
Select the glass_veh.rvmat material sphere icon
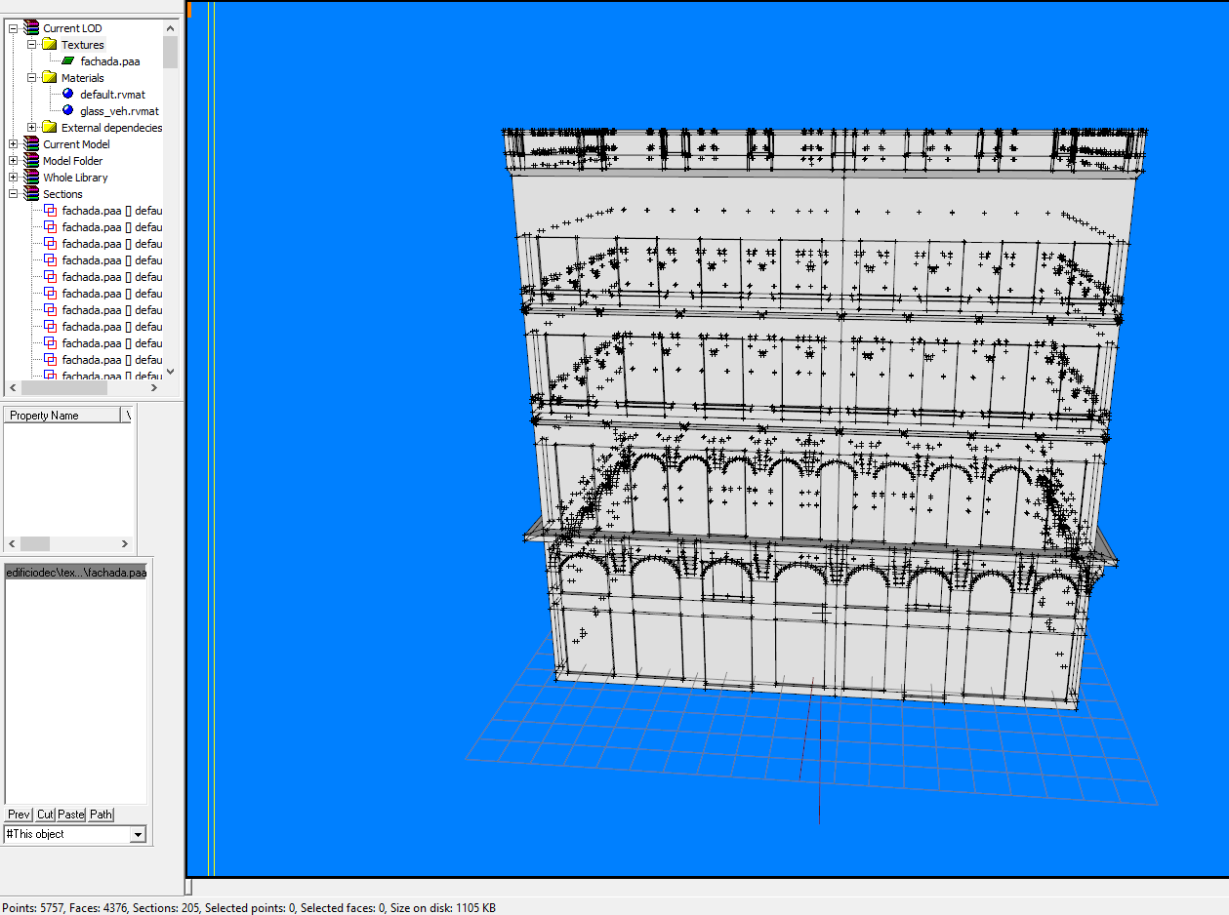point(67,111)
